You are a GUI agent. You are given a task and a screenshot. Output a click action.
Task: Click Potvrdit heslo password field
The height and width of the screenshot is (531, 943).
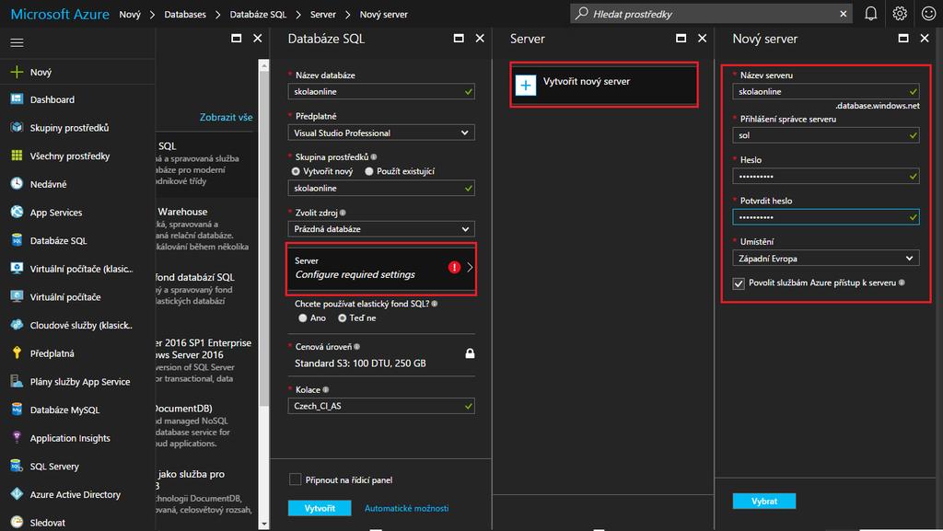pos(826,217)
